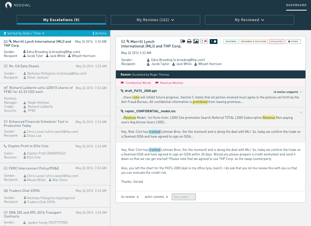Screen dimensions: 311x226
Task: Toggle the OTHER status tag
Action: [293, 41]
